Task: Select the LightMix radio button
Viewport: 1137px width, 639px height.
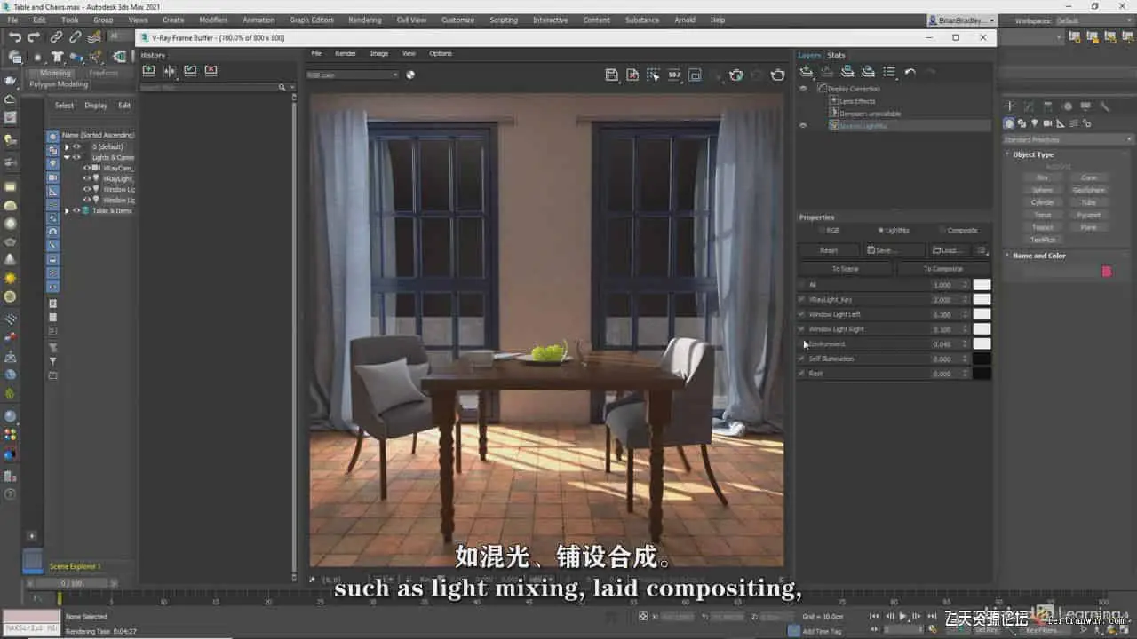Action: [881, 231]
